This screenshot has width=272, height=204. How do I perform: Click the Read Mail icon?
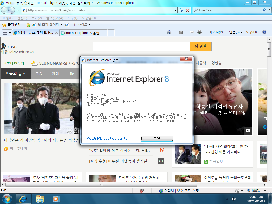[192, 32]
